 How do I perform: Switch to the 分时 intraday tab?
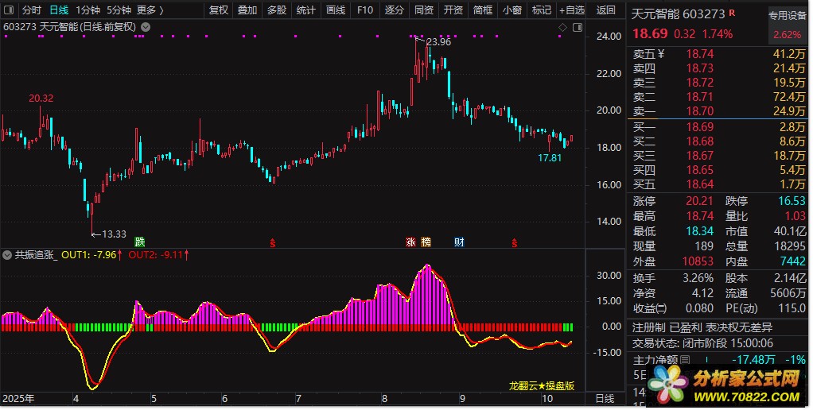31,10
